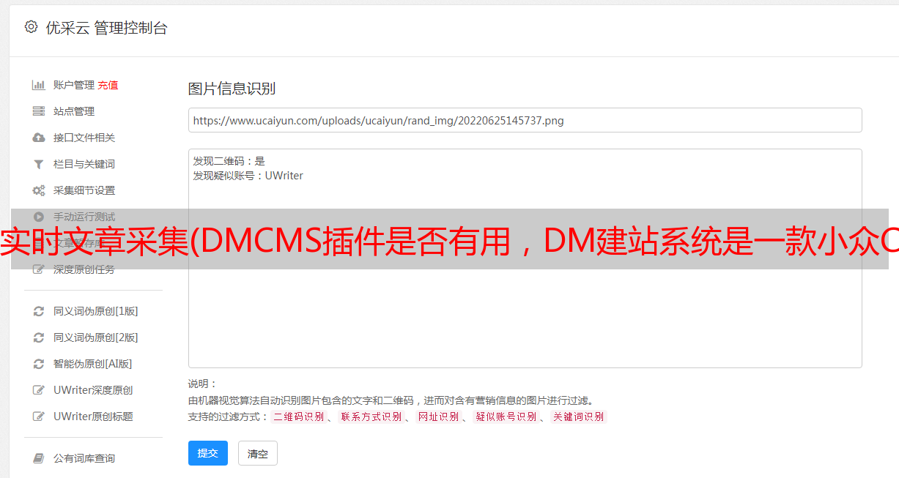The height and width of the screenshot is (478, 899).
Task: Open UWriter原创标题 in the sidebar
Action: [x=93, y=417]
